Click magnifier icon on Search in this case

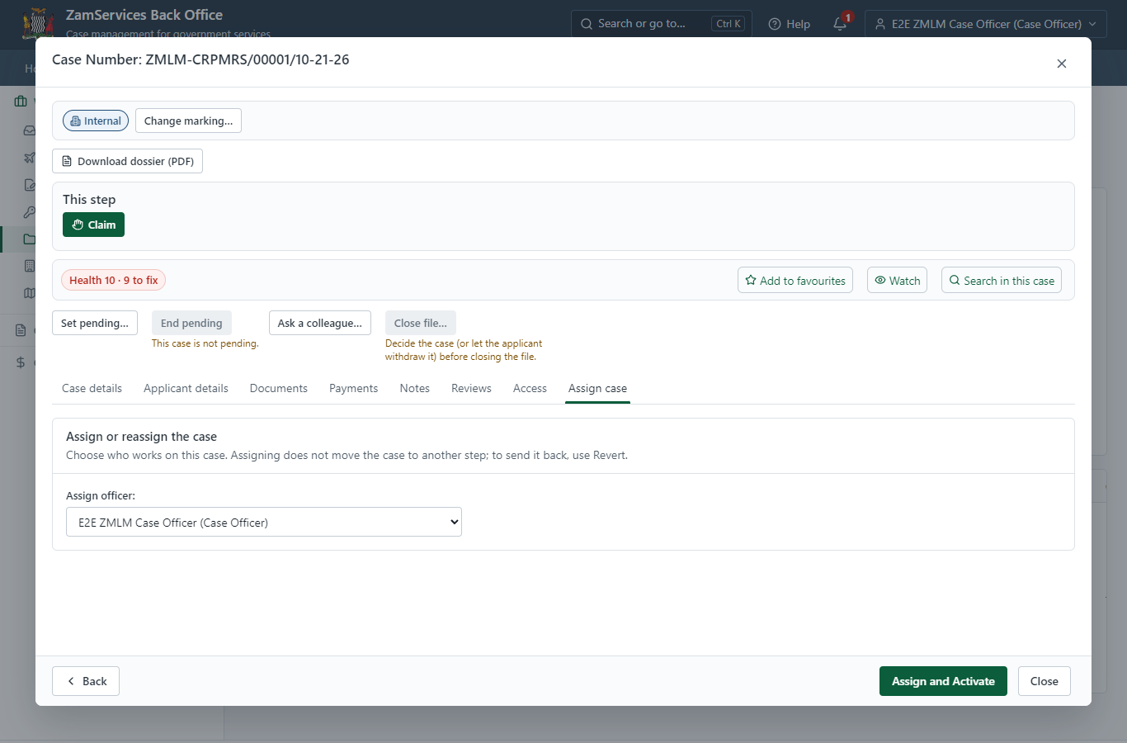[x=955, y=280]
